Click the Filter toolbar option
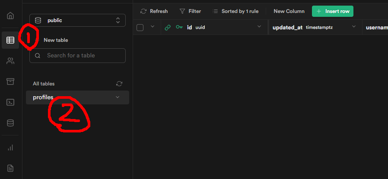Viewport: 388px width, 179px height. [190, 11]
